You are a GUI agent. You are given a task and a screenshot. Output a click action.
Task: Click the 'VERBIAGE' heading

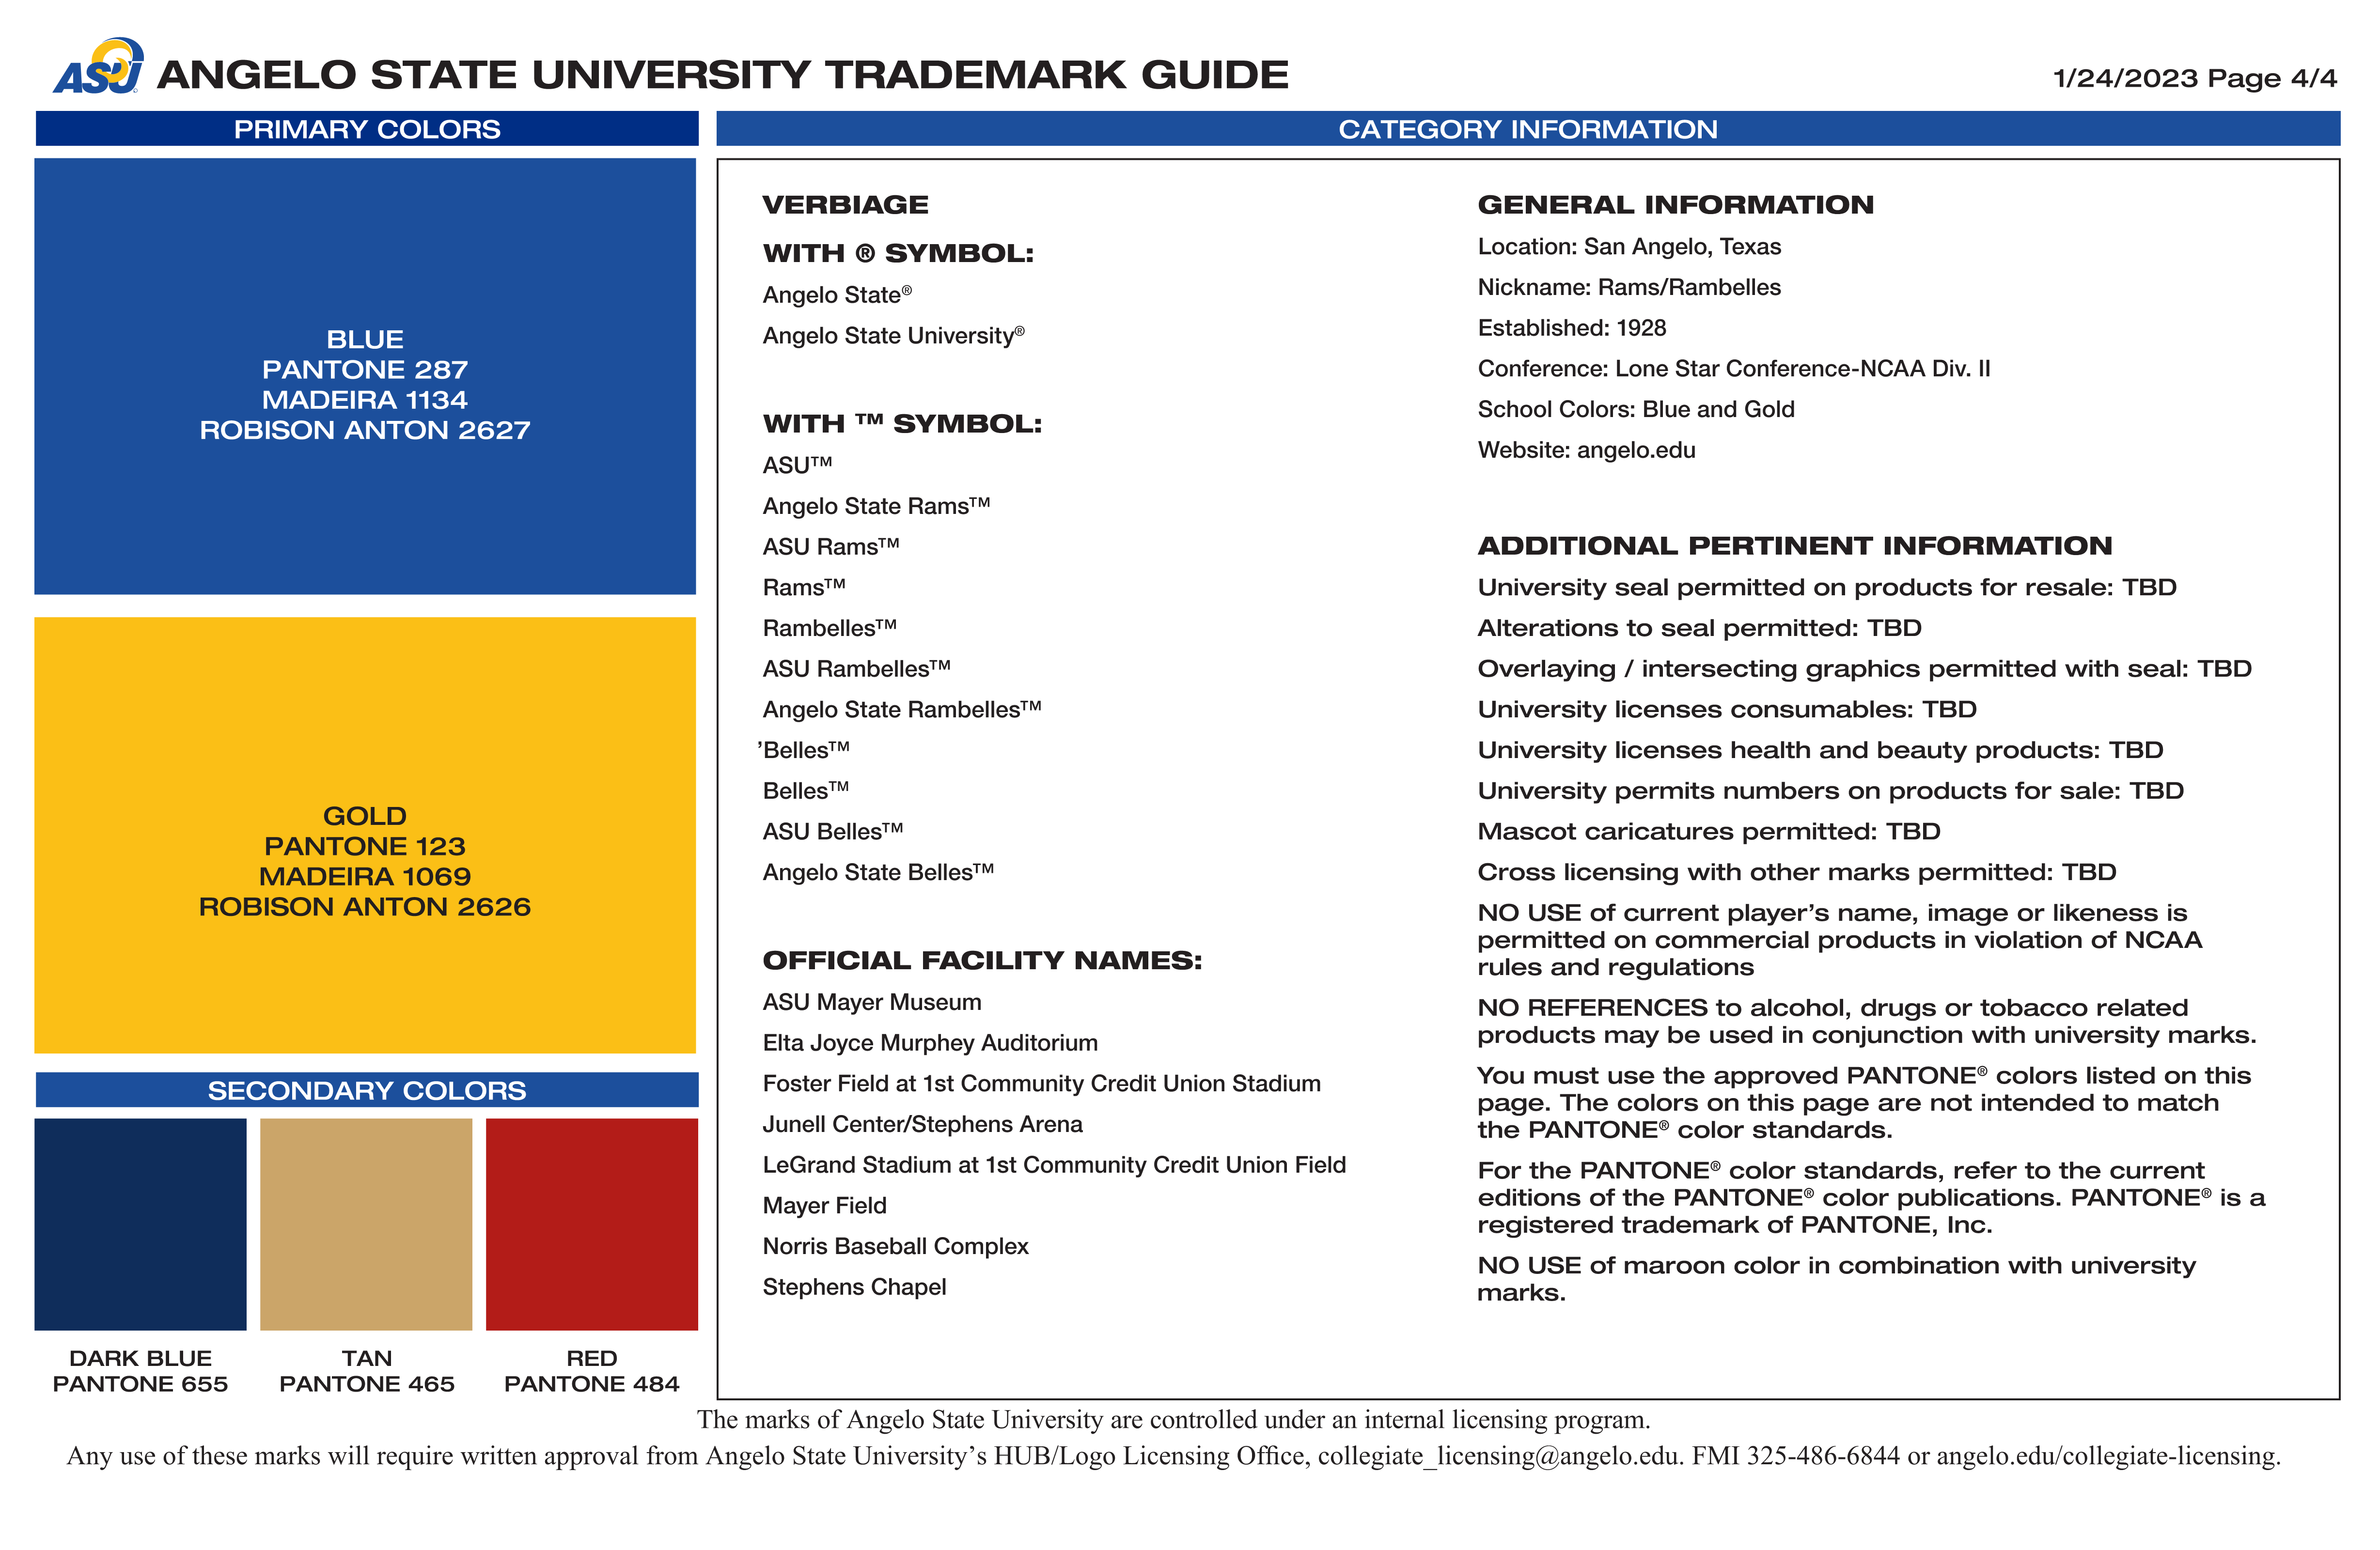point(845,205)
